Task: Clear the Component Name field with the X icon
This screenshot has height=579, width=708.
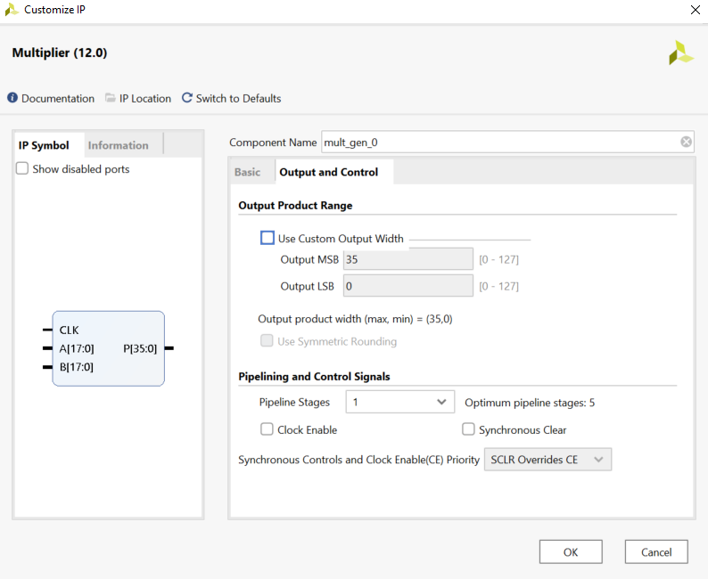Action: tap(686, 142)
